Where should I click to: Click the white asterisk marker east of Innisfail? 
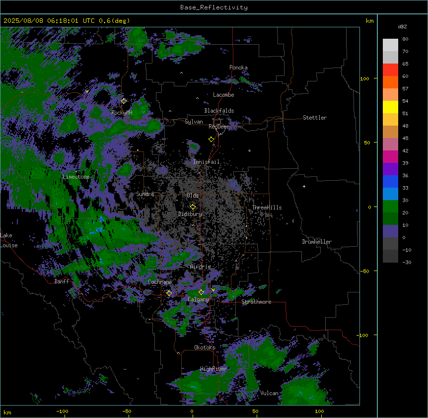click(x=249, y=150)
